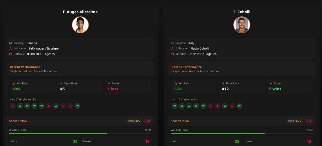Click the person icon next to Felix Auger-Aliassime
The height and width of the screenshot is (146, 322).
coord(10,48)
